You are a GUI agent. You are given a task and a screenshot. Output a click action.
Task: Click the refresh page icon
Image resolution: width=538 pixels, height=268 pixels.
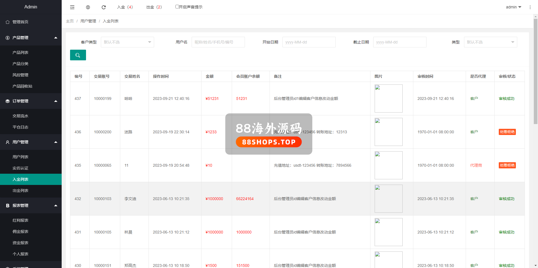point(104,7)
